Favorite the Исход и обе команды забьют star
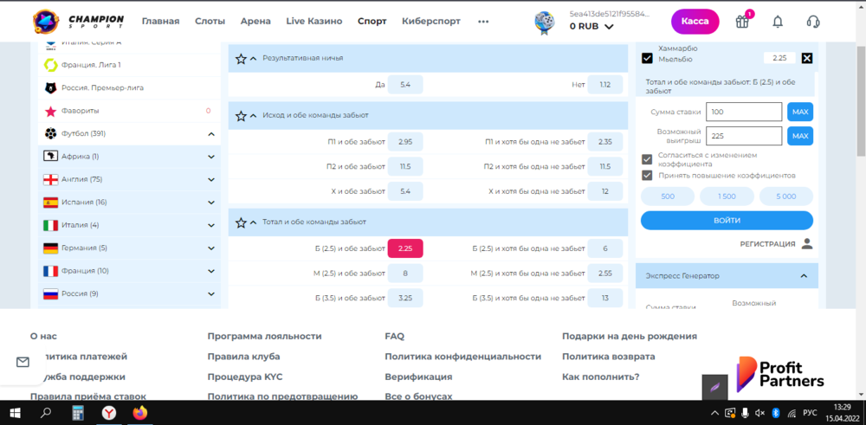Viewport: 866px width, 425px height. [241, 116]
